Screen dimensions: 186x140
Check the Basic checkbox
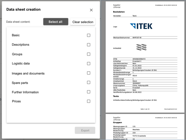[x=89, y=35]
